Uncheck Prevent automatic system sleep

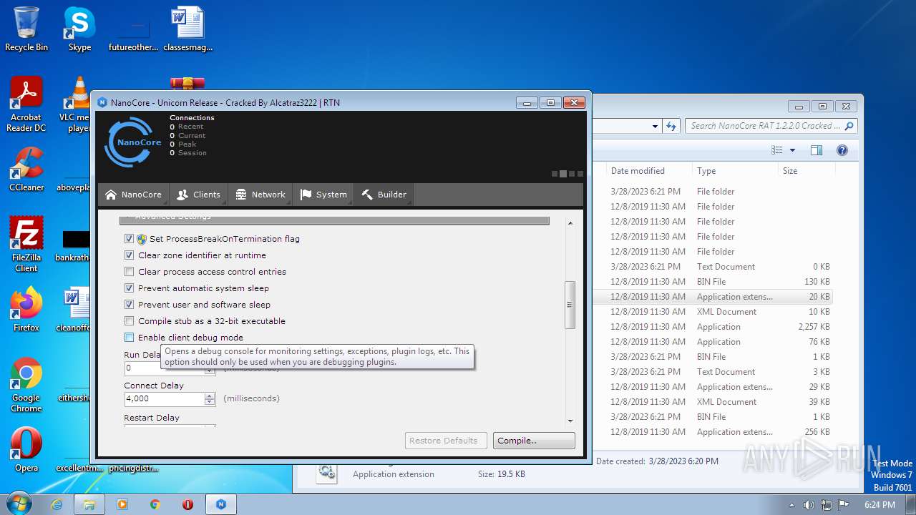[x=130, y=288]
